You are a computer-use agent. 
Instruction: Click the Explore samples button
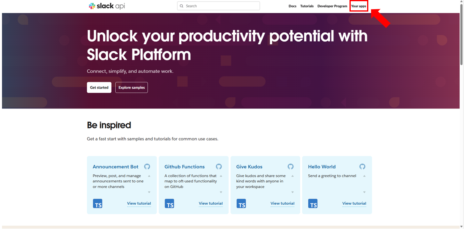[132, 87]
